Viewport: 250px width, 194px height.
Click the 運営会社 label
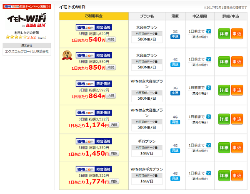click(27, 45)
